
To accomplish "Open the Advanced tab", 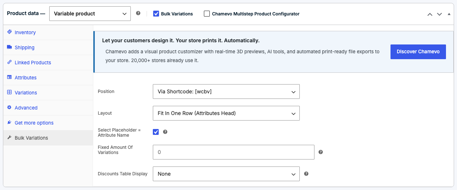I will coord(48,108).
